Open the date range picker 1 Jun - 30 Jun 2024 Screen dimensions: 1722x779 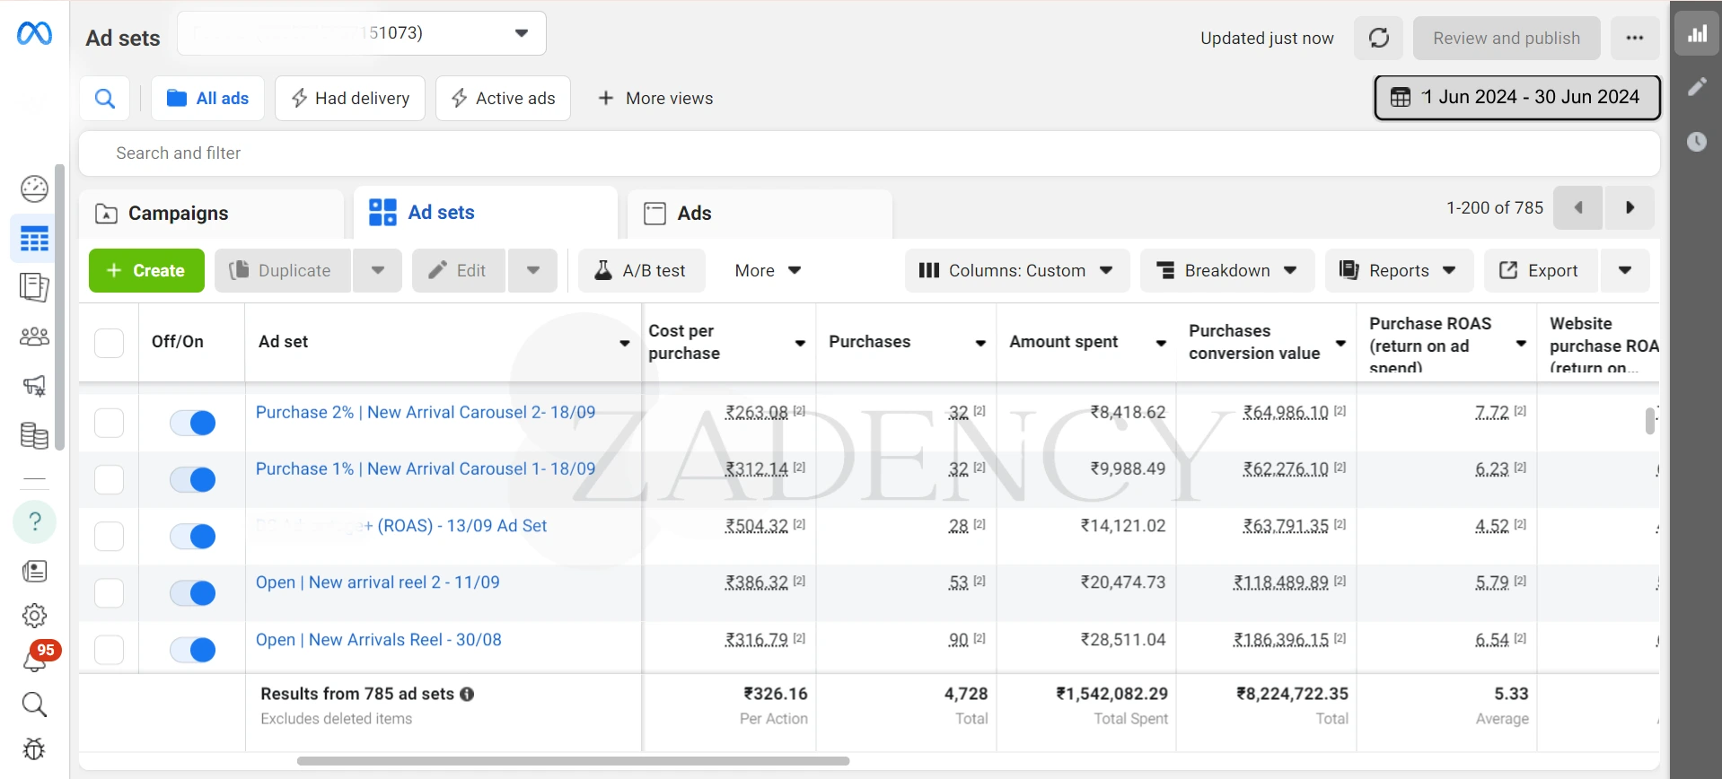pyautogui.click(x=1517, y=97)
